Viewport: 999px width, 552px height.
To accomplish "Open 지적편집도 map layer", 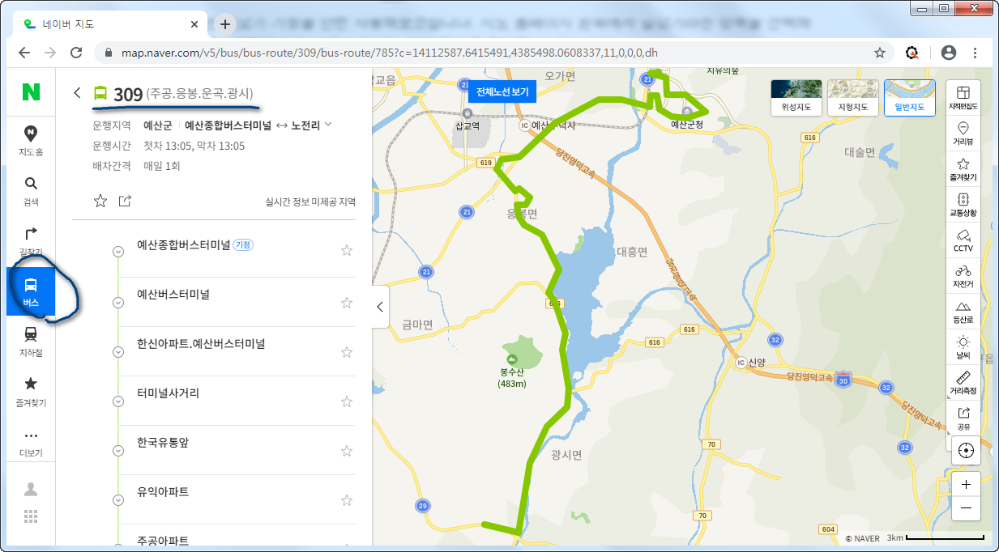I will coord(963,98).
